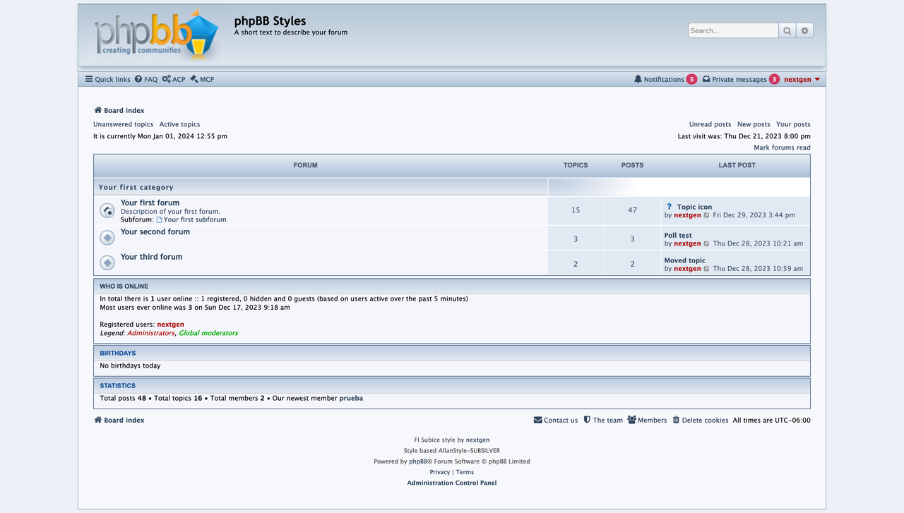Click the go-to-last-post icon for Poll test
This screenshot has width=904, height=513.
click(706, 243)
